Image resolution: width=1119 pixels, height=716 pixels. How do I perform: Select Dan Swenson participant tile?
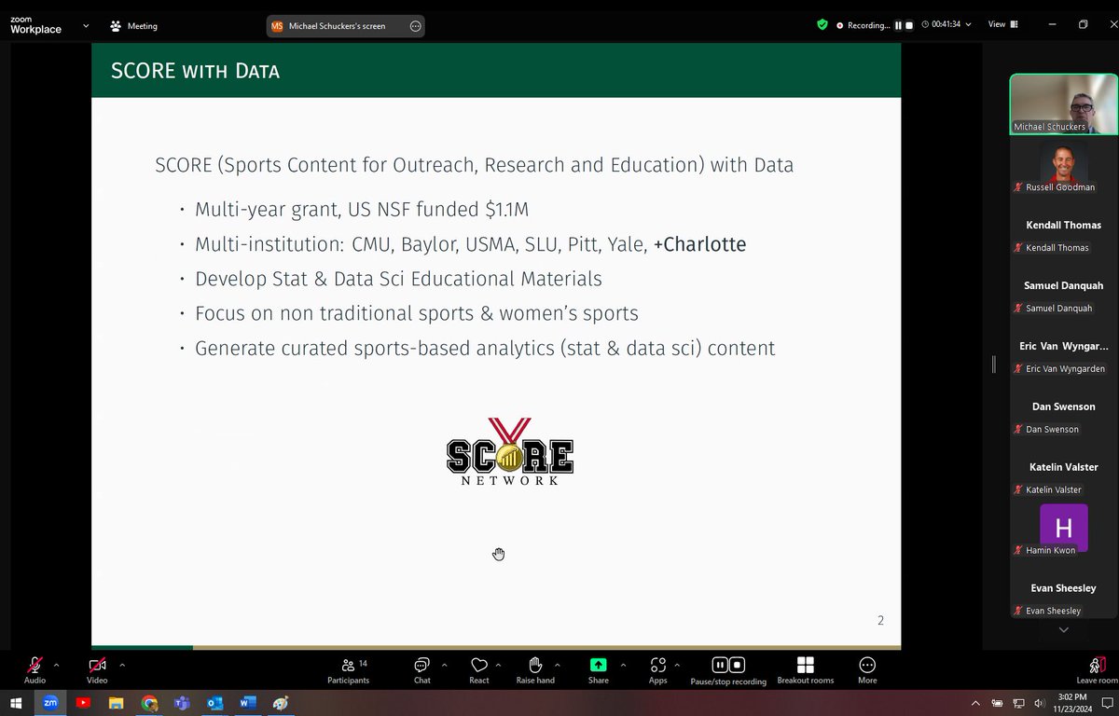click(1064, 407)
